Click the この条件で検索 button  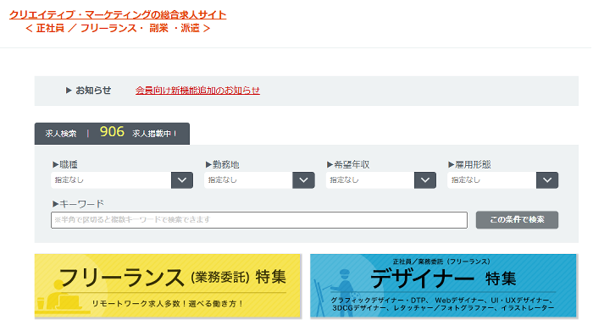click(x=517, y=220)
